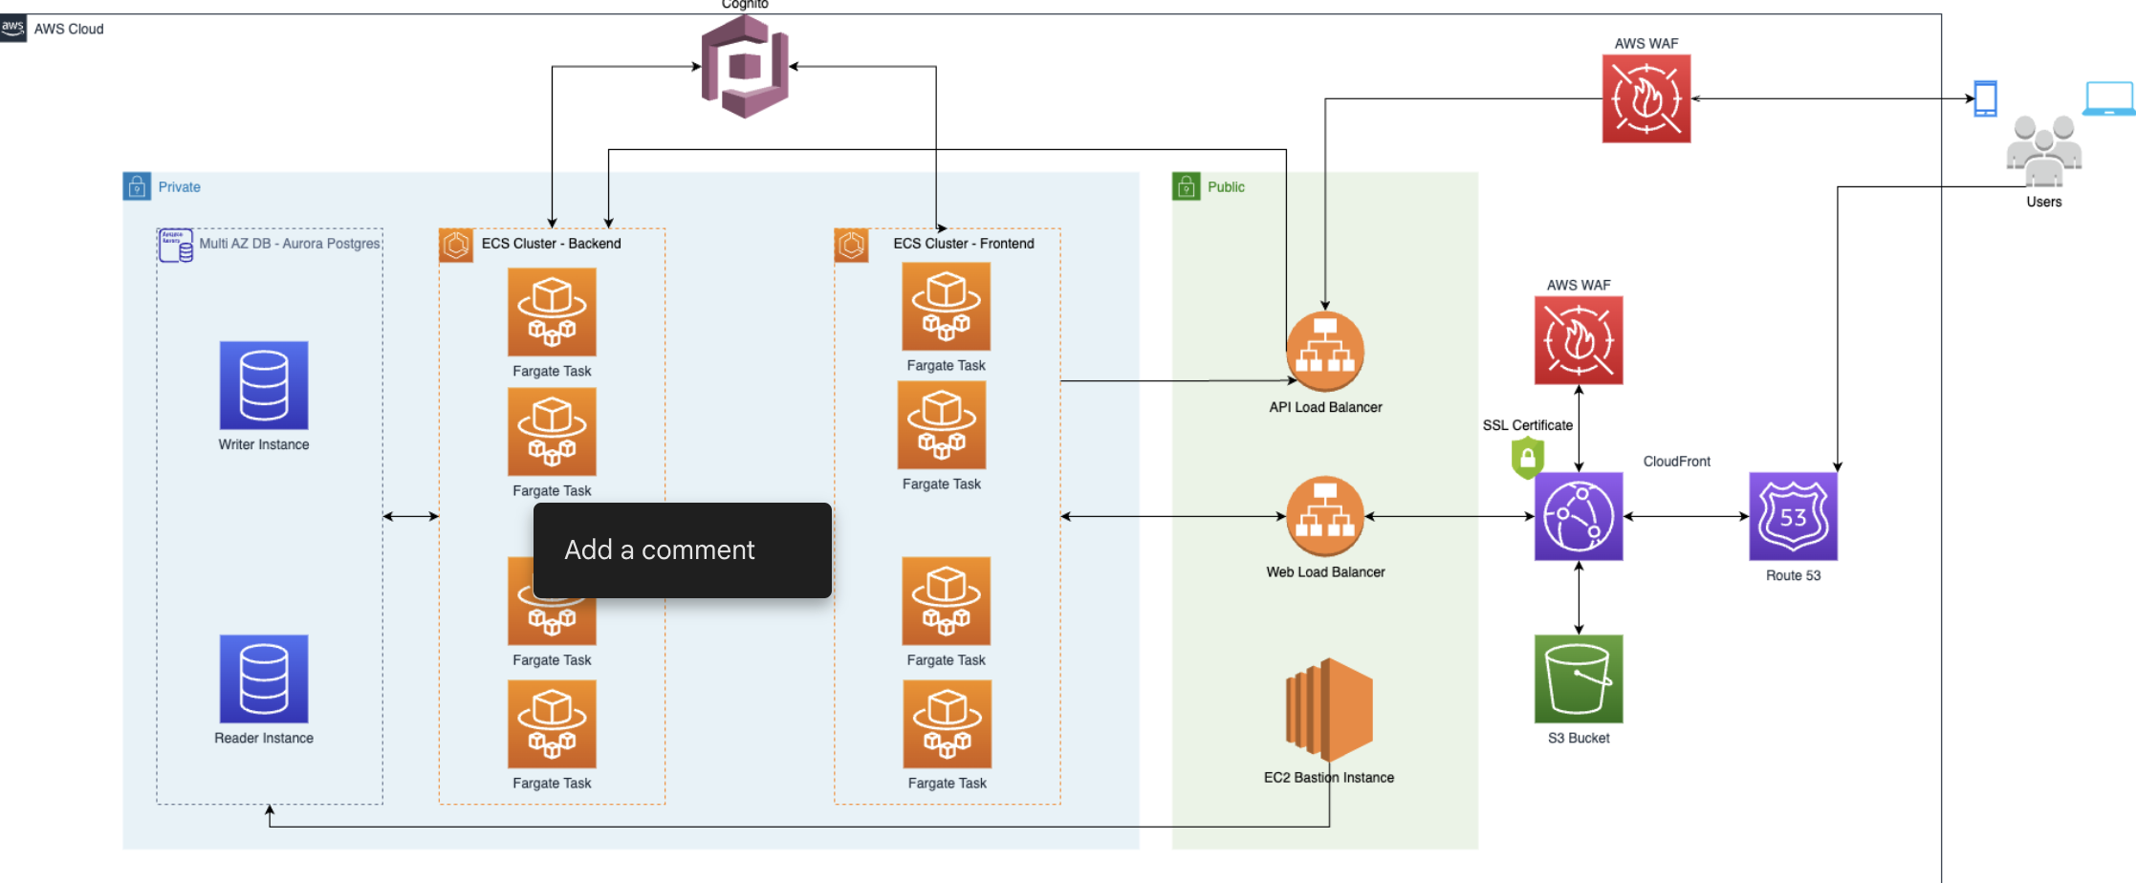Click the EC2 Bastion Instance label
2136x883 pixels.
pyautogui.click(x=1329, y=777)
